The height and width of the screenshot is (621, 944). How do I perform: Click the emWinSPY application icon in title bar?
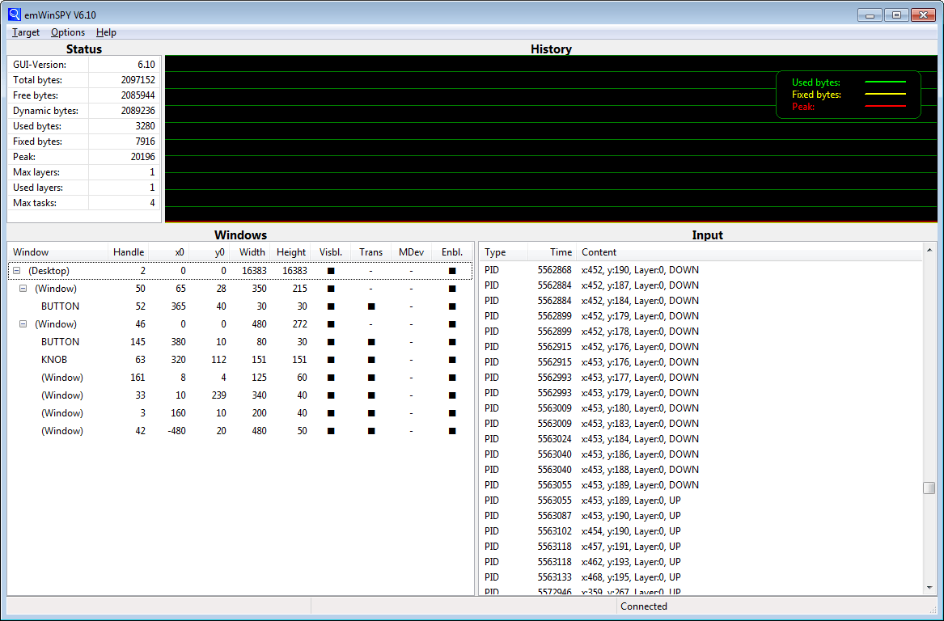pyautogui.click(x=13, y=14)
